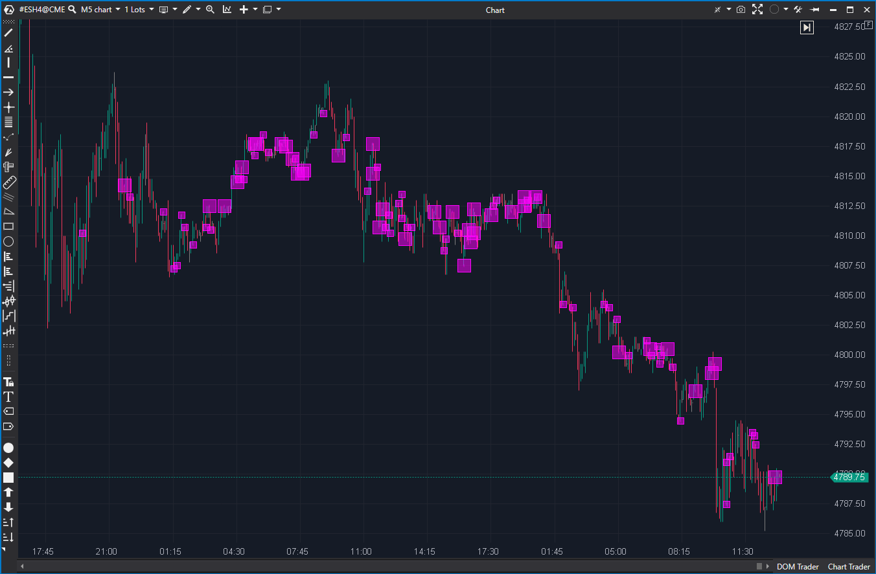Image resolution: width=876 pixels, height=574 pixels.
Task: Select the angle line tool
Action: coord(8,48)
